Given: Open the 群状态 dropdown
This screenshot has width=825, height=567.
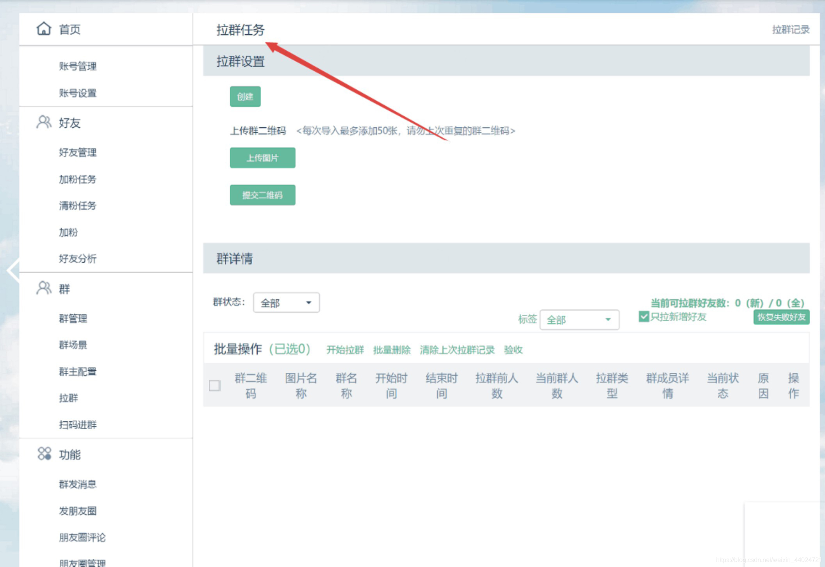Looking at the screenshot, I should point(286,302).
